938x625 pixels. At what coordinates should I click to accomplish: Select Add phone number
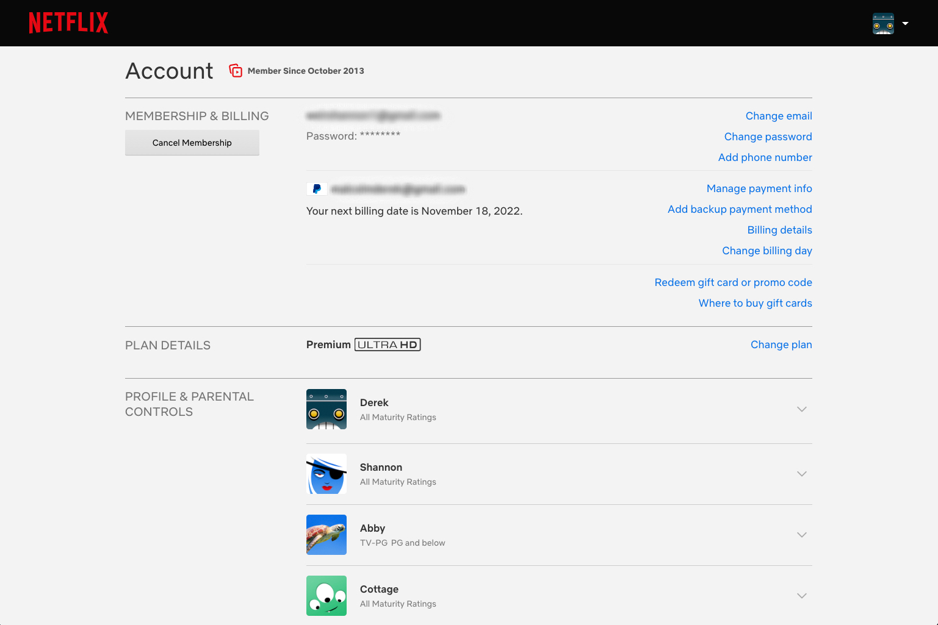click(x=765, y=157)
